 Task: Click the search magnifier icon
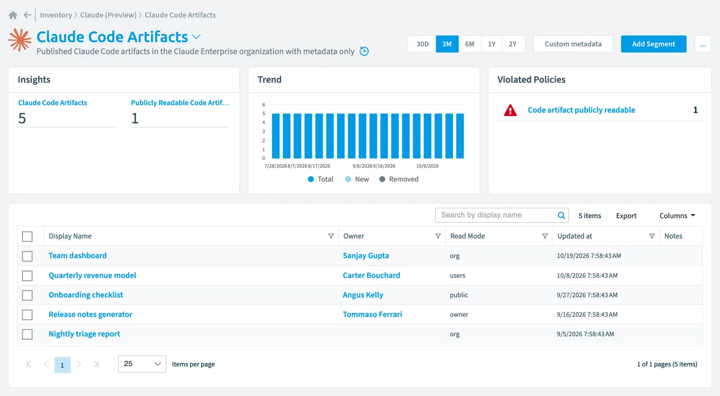[x=561, y=215]
